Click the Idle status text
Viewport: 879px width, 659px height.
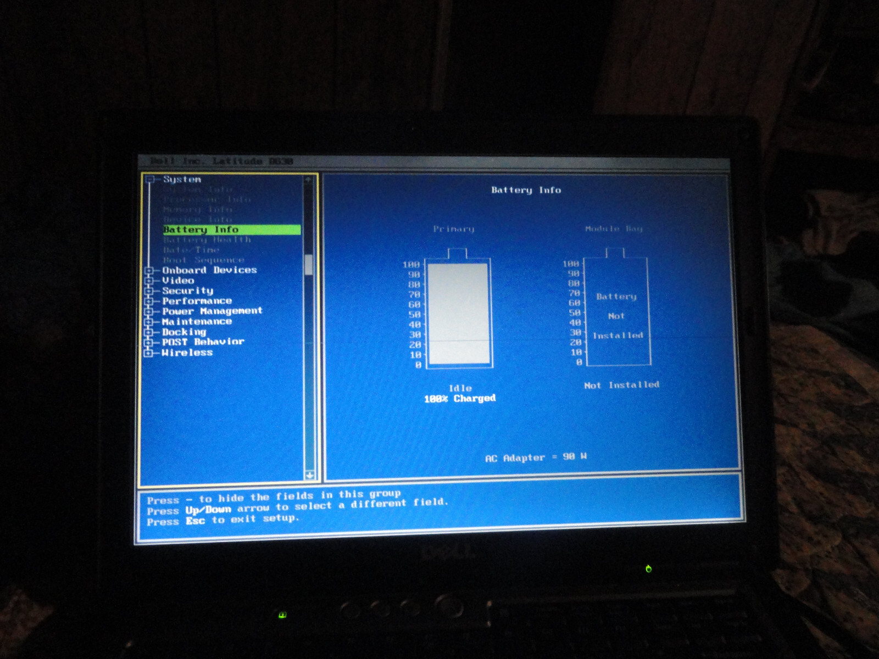click(460, 388)
